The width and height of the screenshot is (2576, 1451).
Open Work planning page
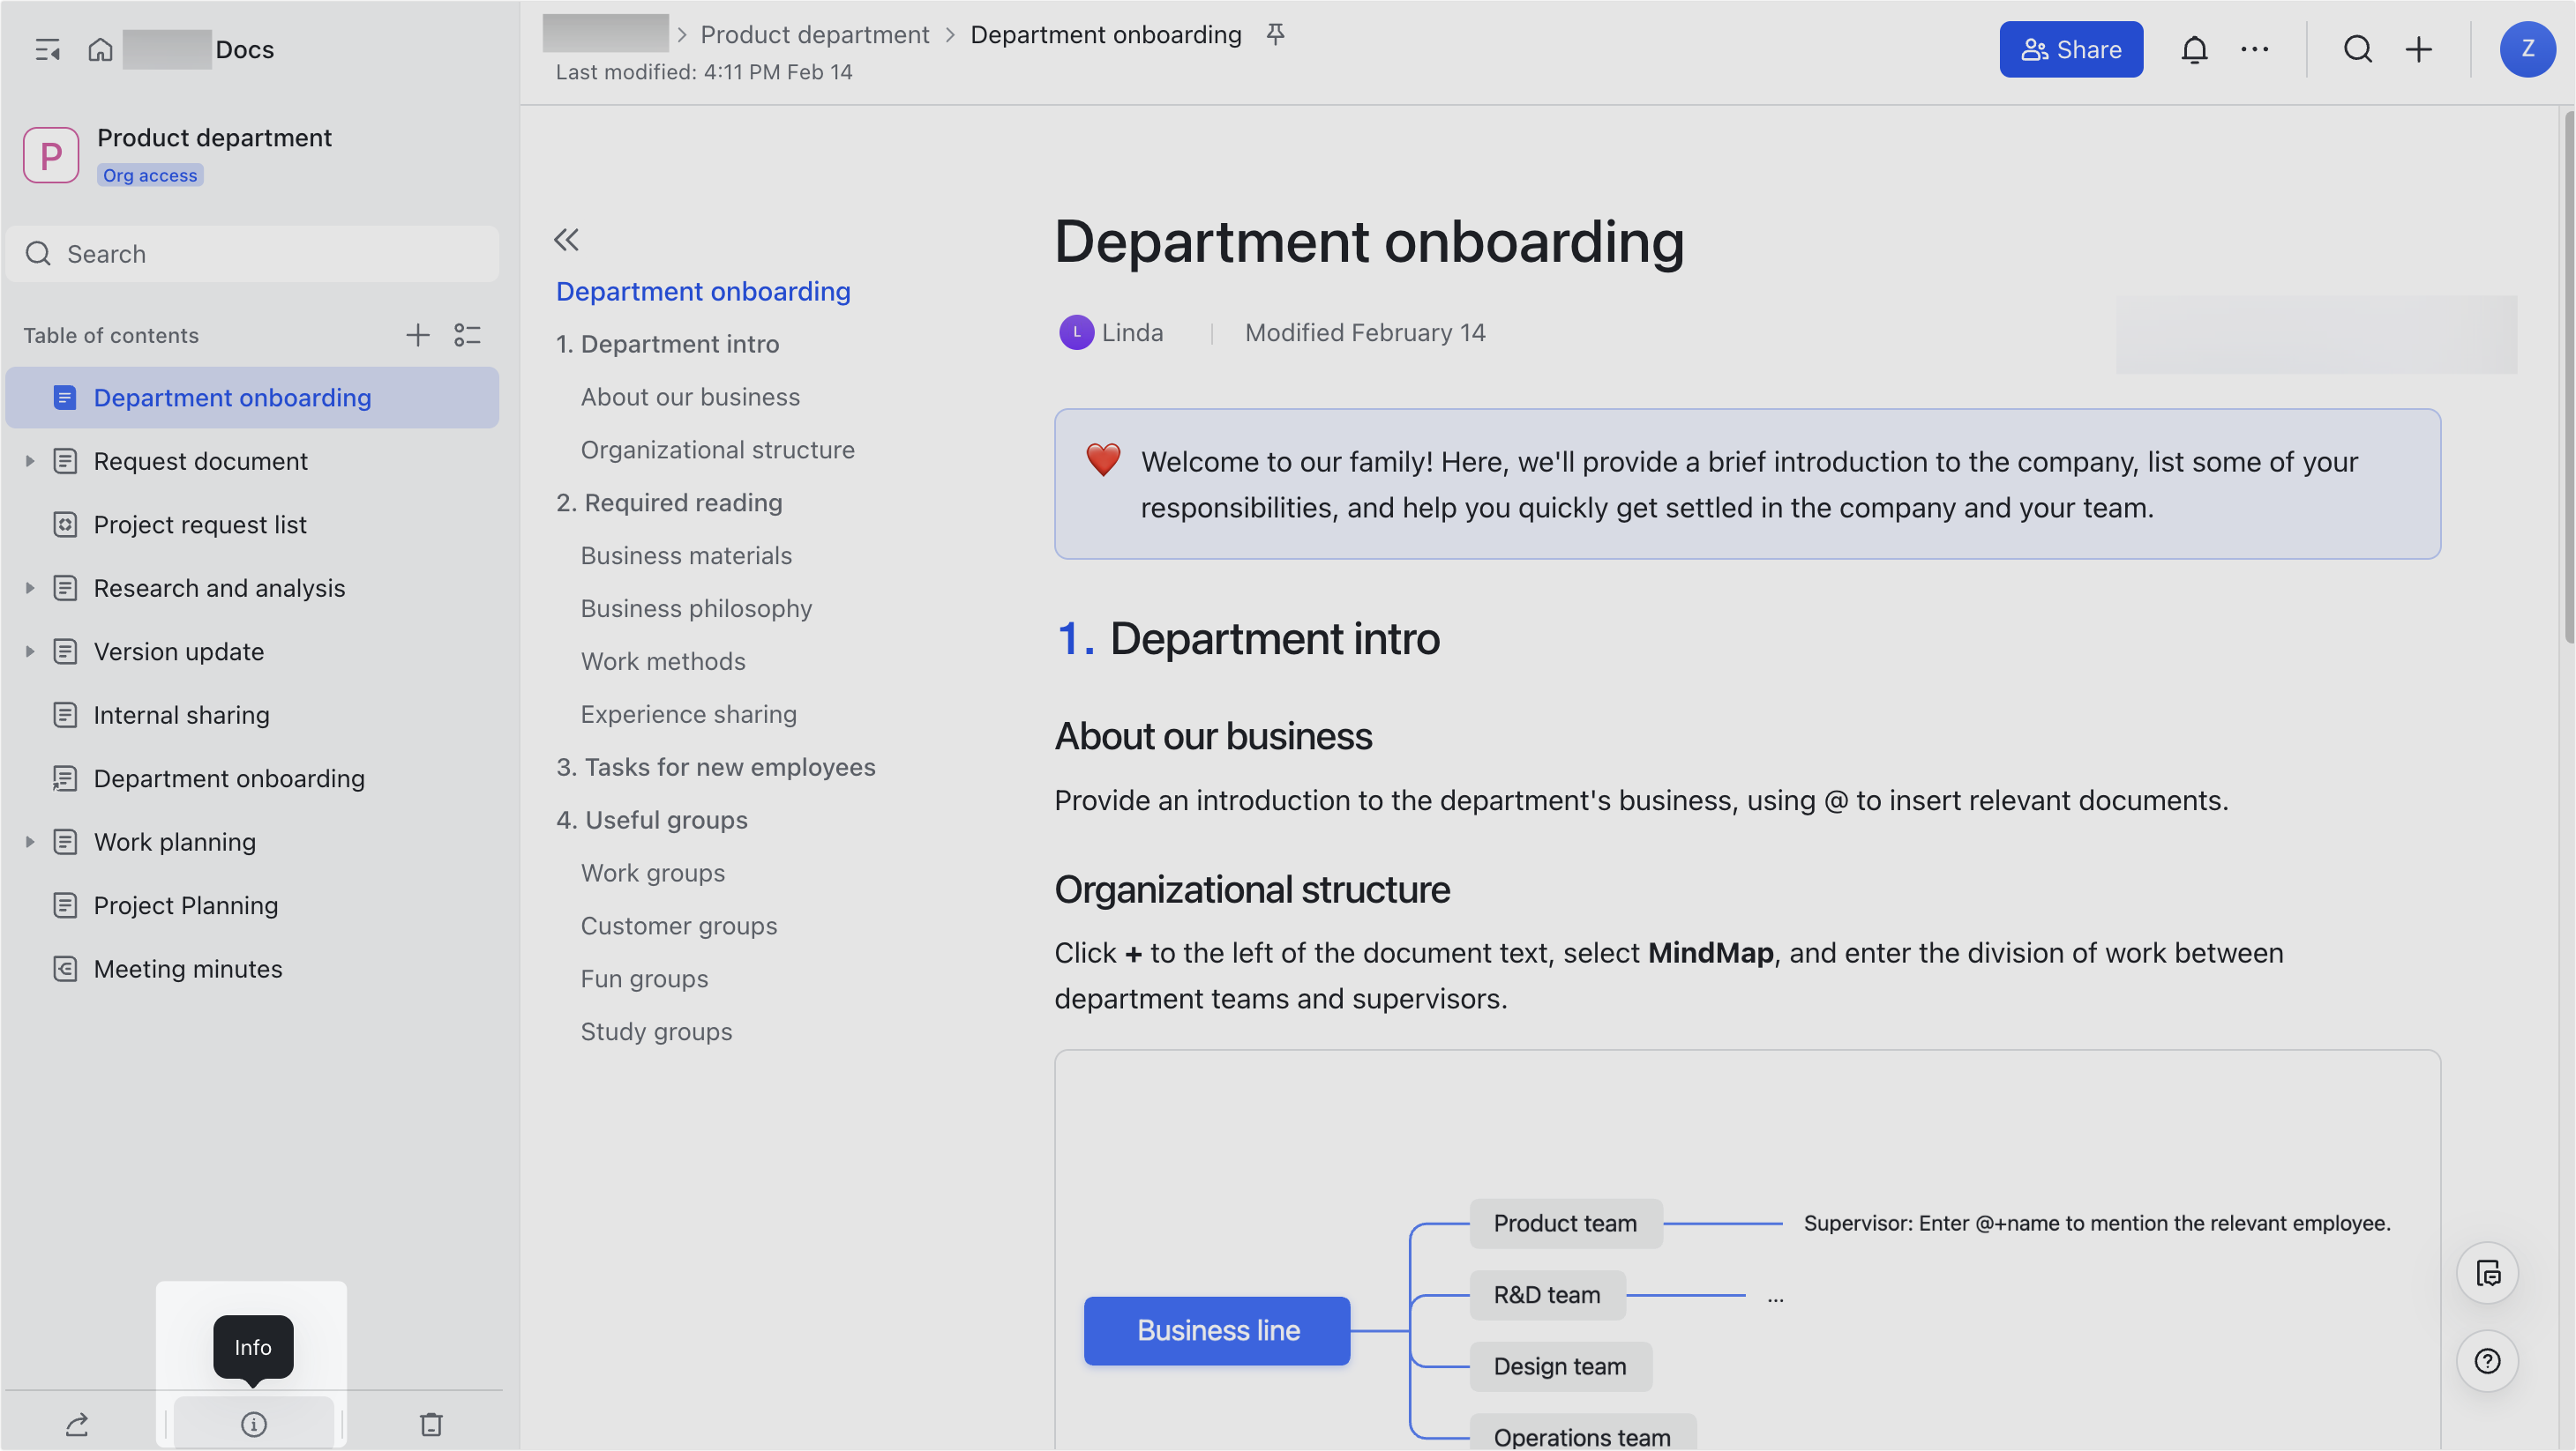[x=175, y=841]
